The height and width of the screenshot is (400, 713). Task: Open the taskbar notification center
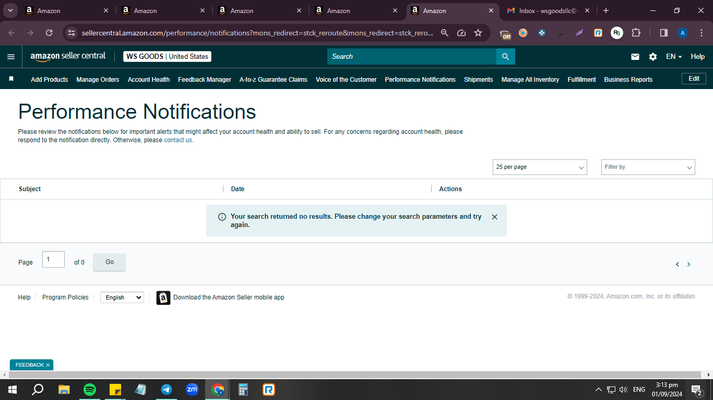(x=696, y=390)
